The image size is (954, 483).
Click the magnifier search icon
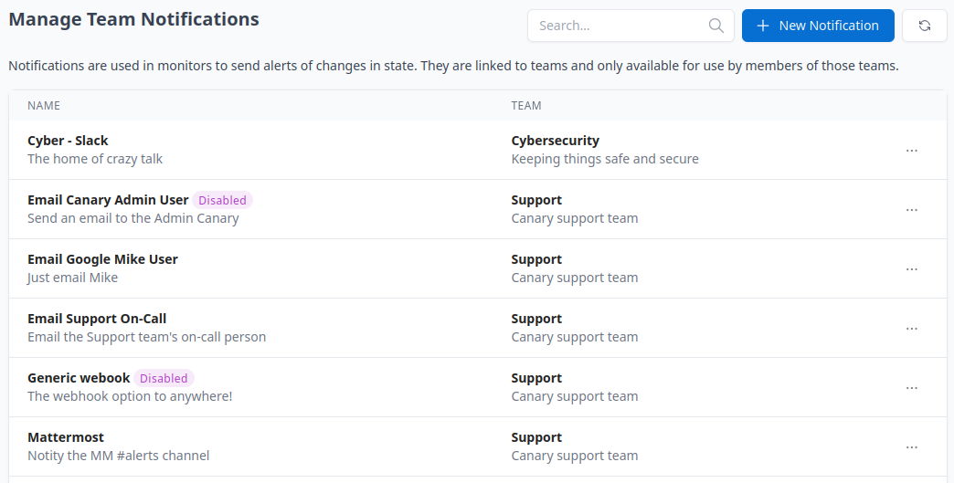point(716,26)
